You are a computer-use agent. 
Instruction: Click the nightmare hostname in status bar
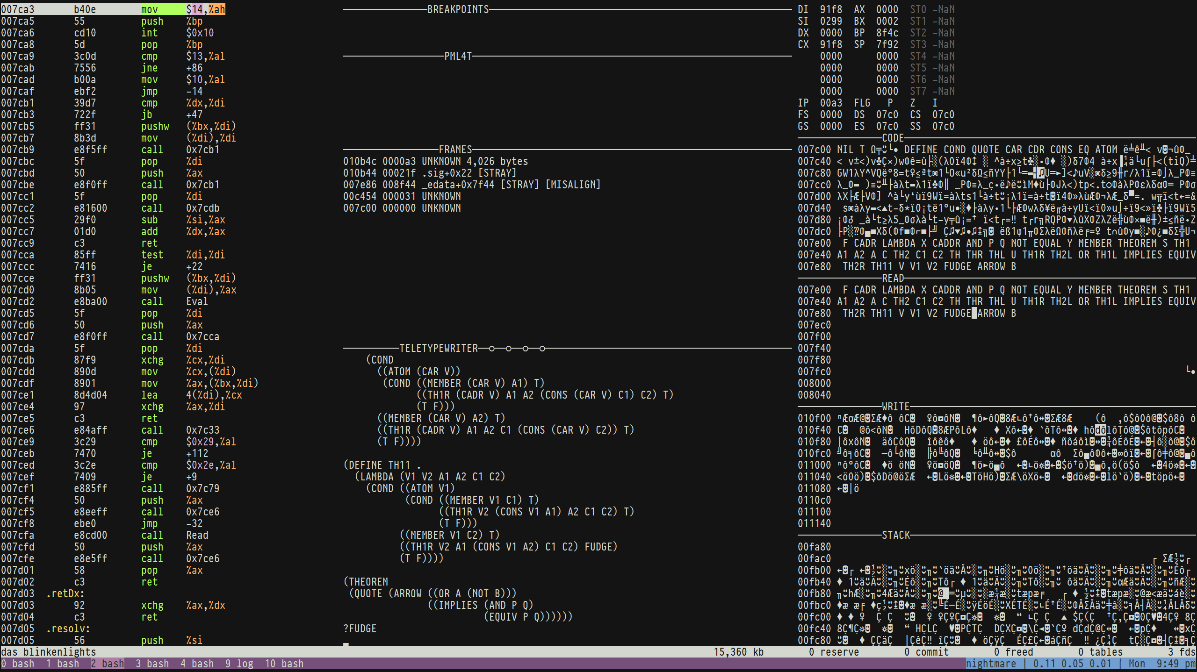(x=990, y=664)
